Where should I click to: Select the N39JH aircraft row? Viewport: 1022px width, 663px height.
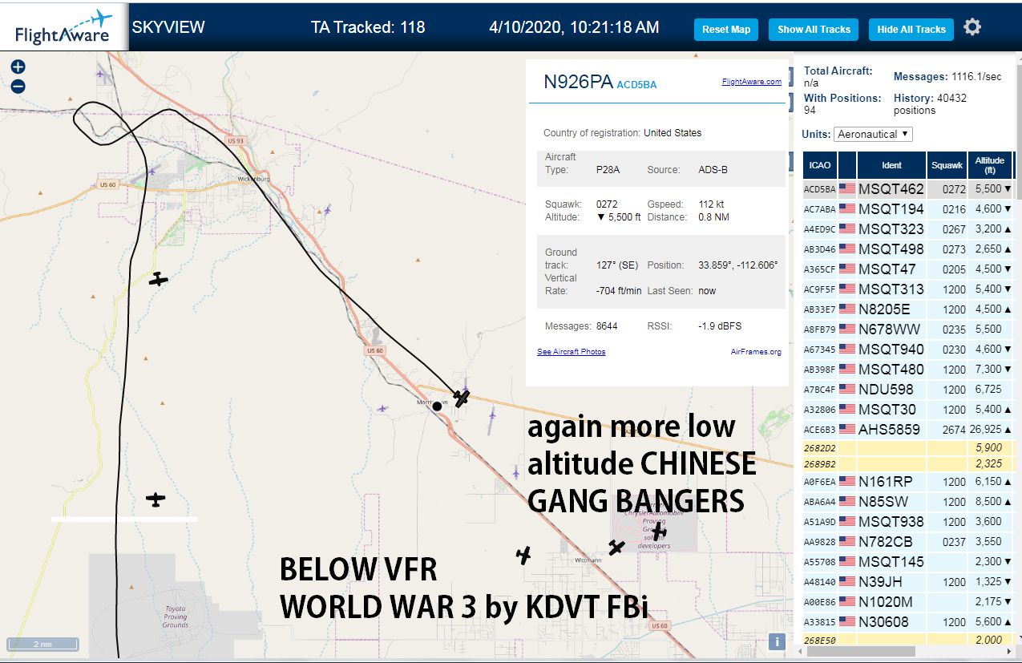point(909,582)
